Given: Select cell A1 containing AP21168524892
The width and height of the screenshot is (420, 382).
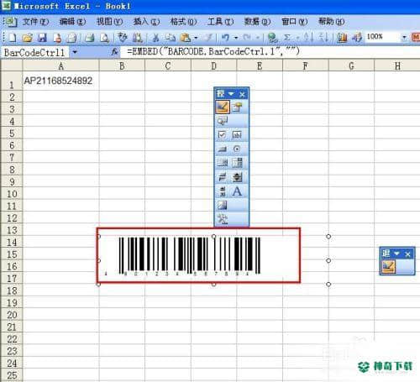Looking at the screenshot, I should 60,81.
